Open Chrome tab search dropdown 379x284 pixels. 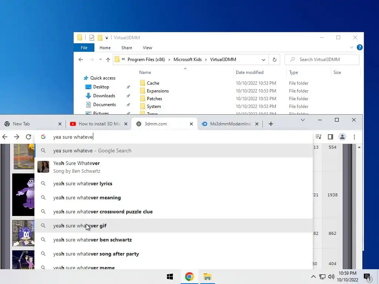303,120
